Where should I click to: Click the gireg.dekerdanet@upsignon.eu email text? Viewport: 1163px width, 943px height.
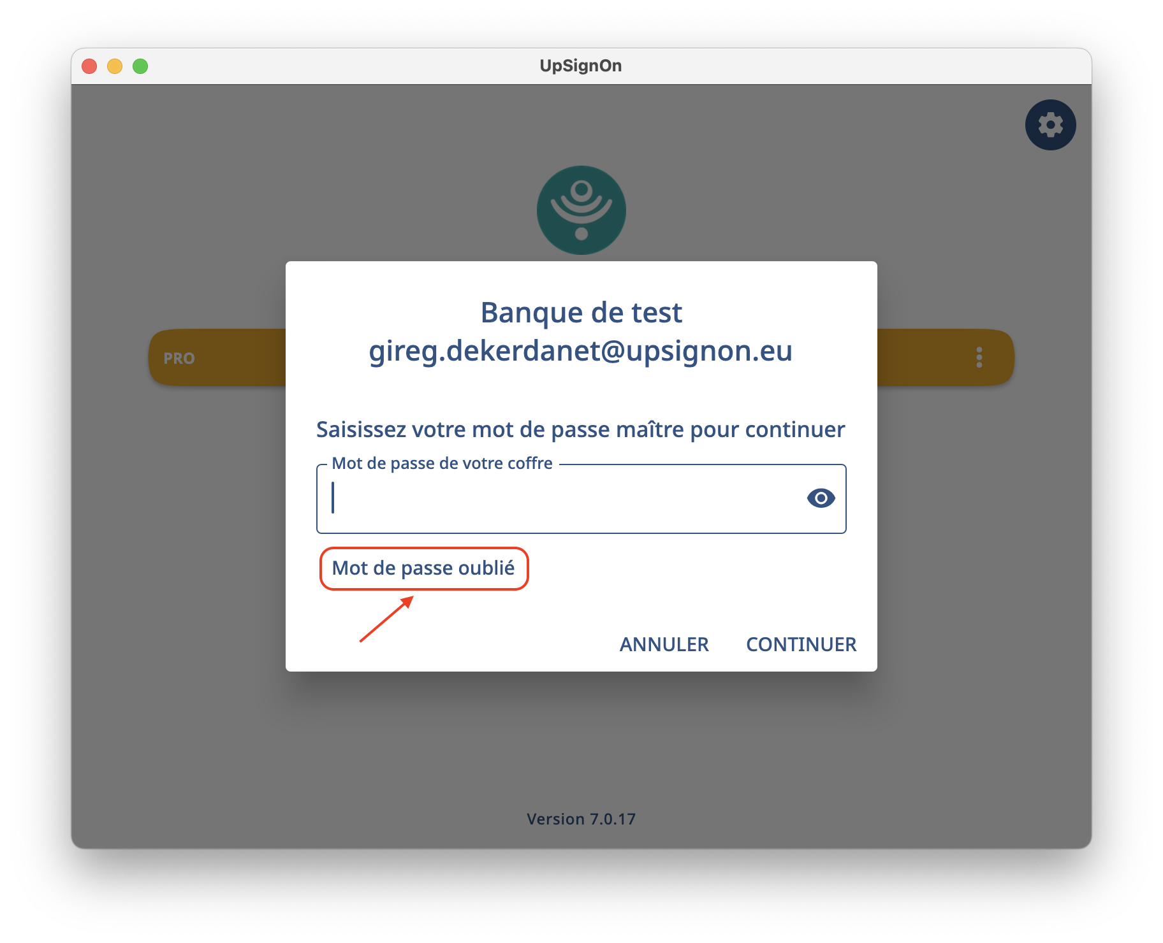point(581,351)
